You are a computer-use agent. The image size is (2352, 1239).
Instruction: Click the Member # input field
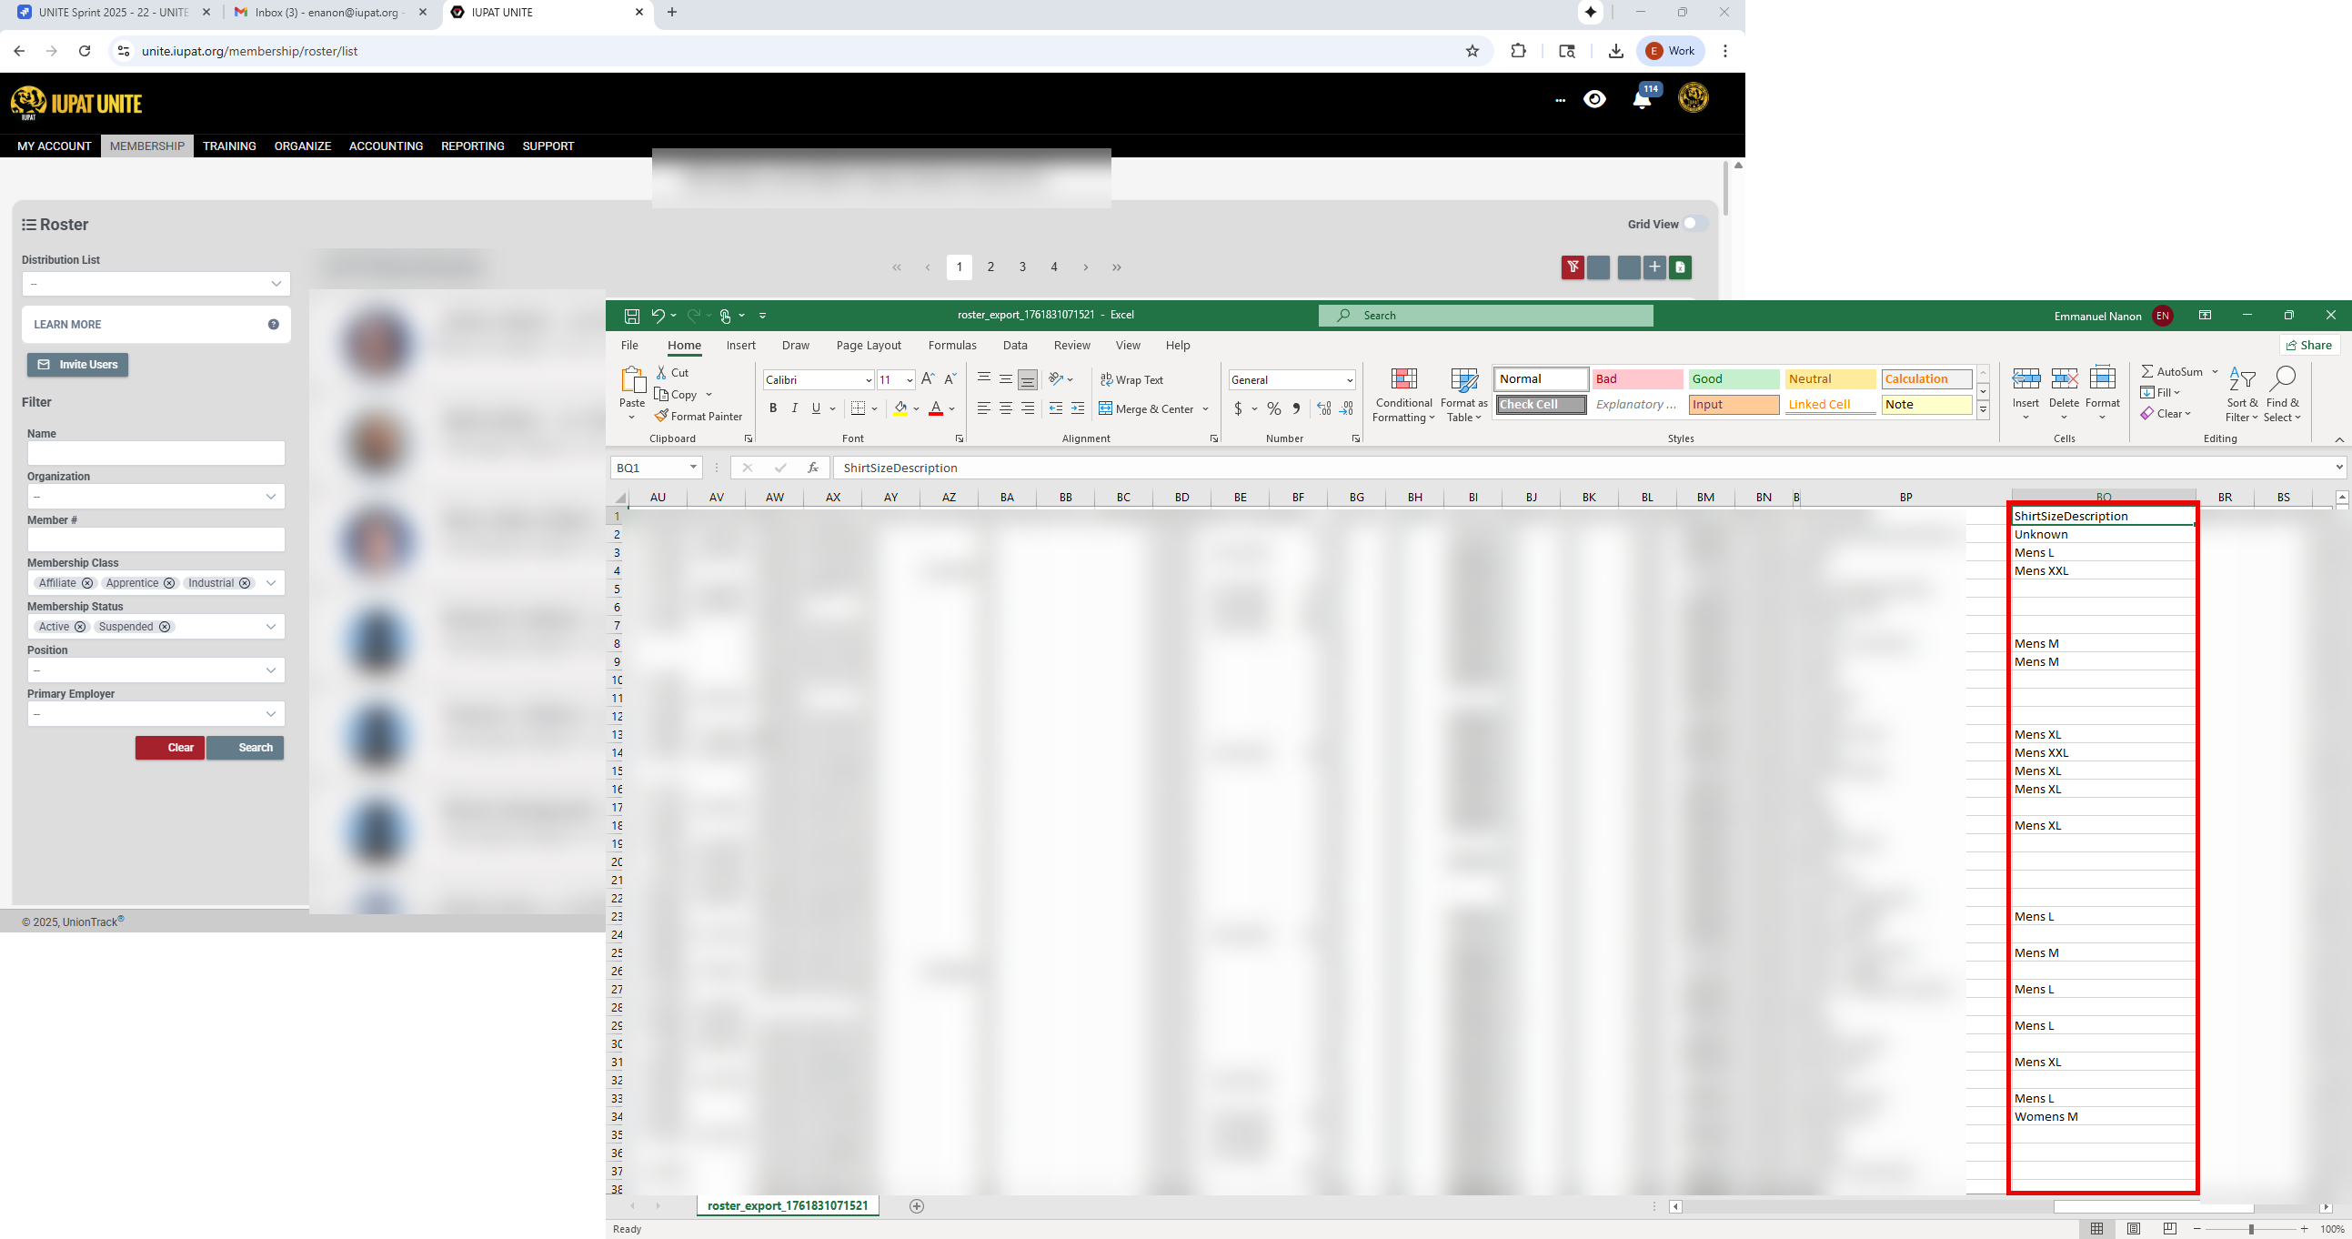pos(156,539)
